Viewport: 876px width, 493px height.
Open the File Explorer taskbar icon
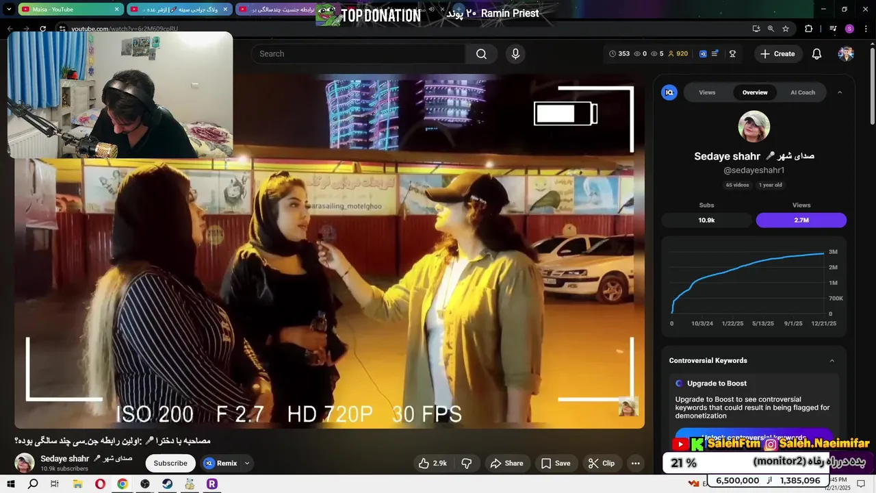point(78,484)
